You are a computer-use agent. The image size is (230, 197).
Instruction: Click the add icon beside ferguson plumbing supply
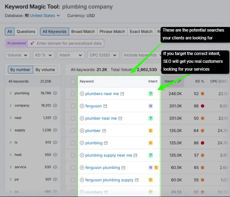[x=82, y=180]
